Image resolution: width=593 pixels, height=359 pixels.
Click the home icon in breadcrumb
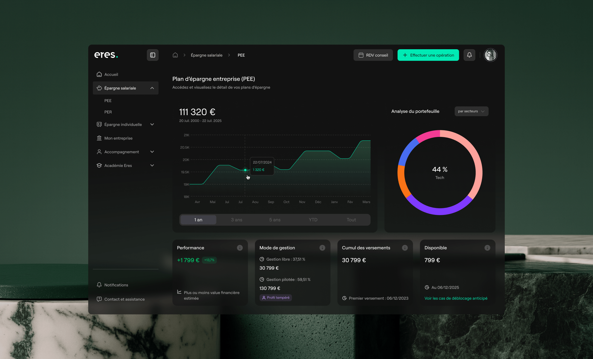click(x=175, y=55)
